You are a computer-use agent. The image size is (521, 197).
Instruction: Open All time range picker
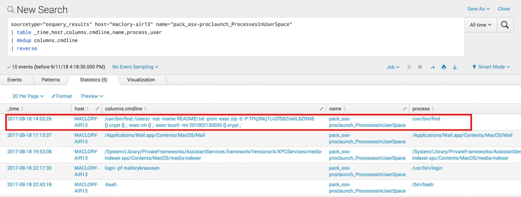coord(480,25)
